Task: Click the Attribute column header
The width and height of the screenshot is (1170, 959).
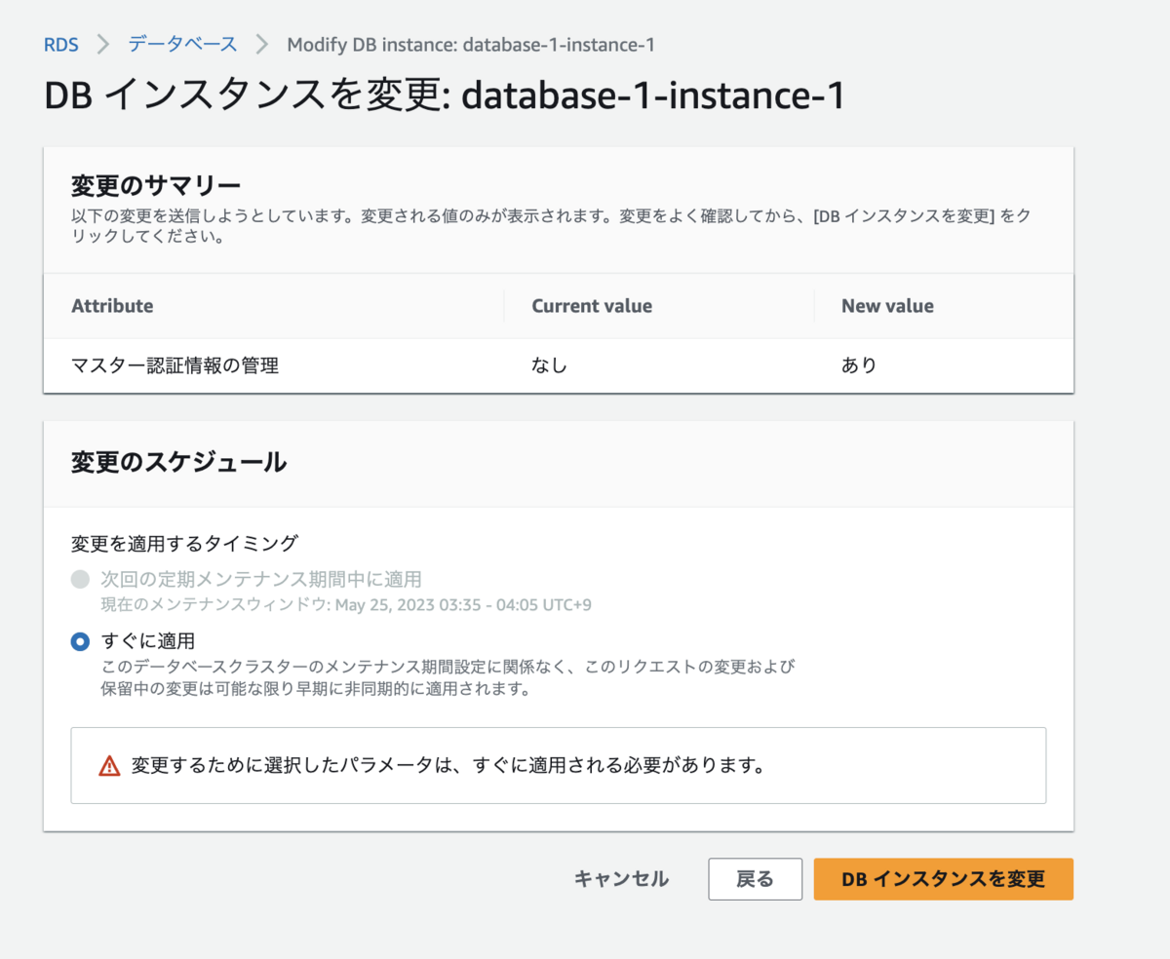Action: [x=112, y=306]
